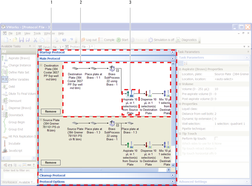
Task: Click the Dispense icon in Source Plate row
Action: [x=148, y=144]
